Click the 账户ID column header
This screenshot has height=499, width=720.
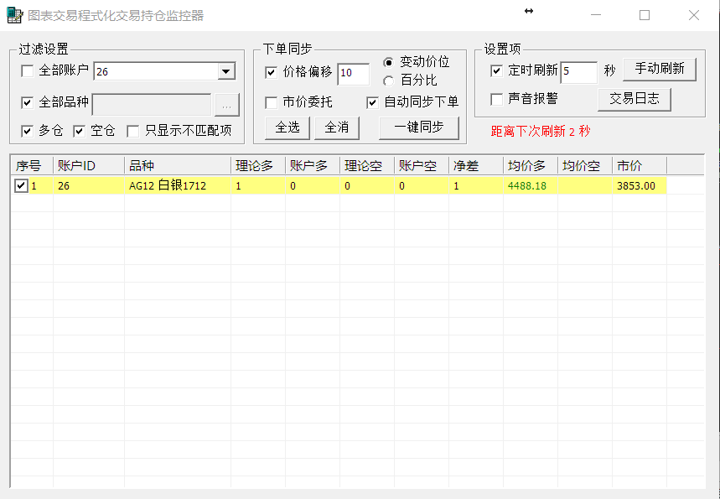point(89,165)
